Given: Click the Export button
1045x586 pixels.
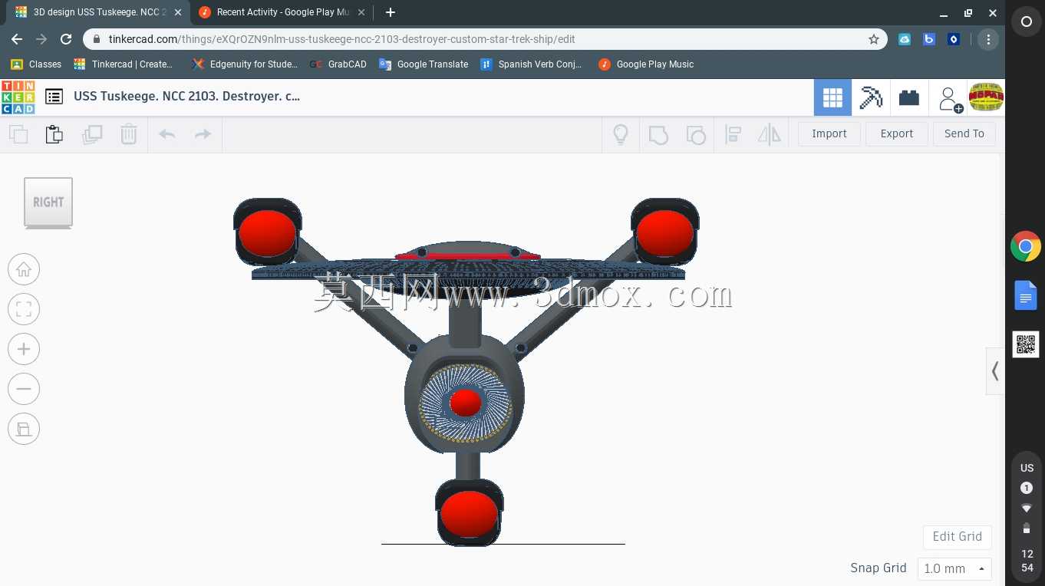Looking at the screenshot, I should (x=897, y=133).
